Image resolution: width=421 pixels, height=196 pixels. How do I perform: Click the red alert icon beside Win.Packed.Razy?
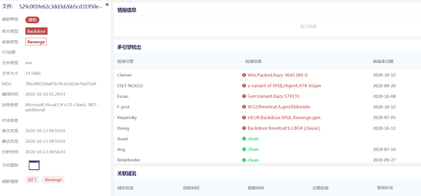(x=244, y=75)
